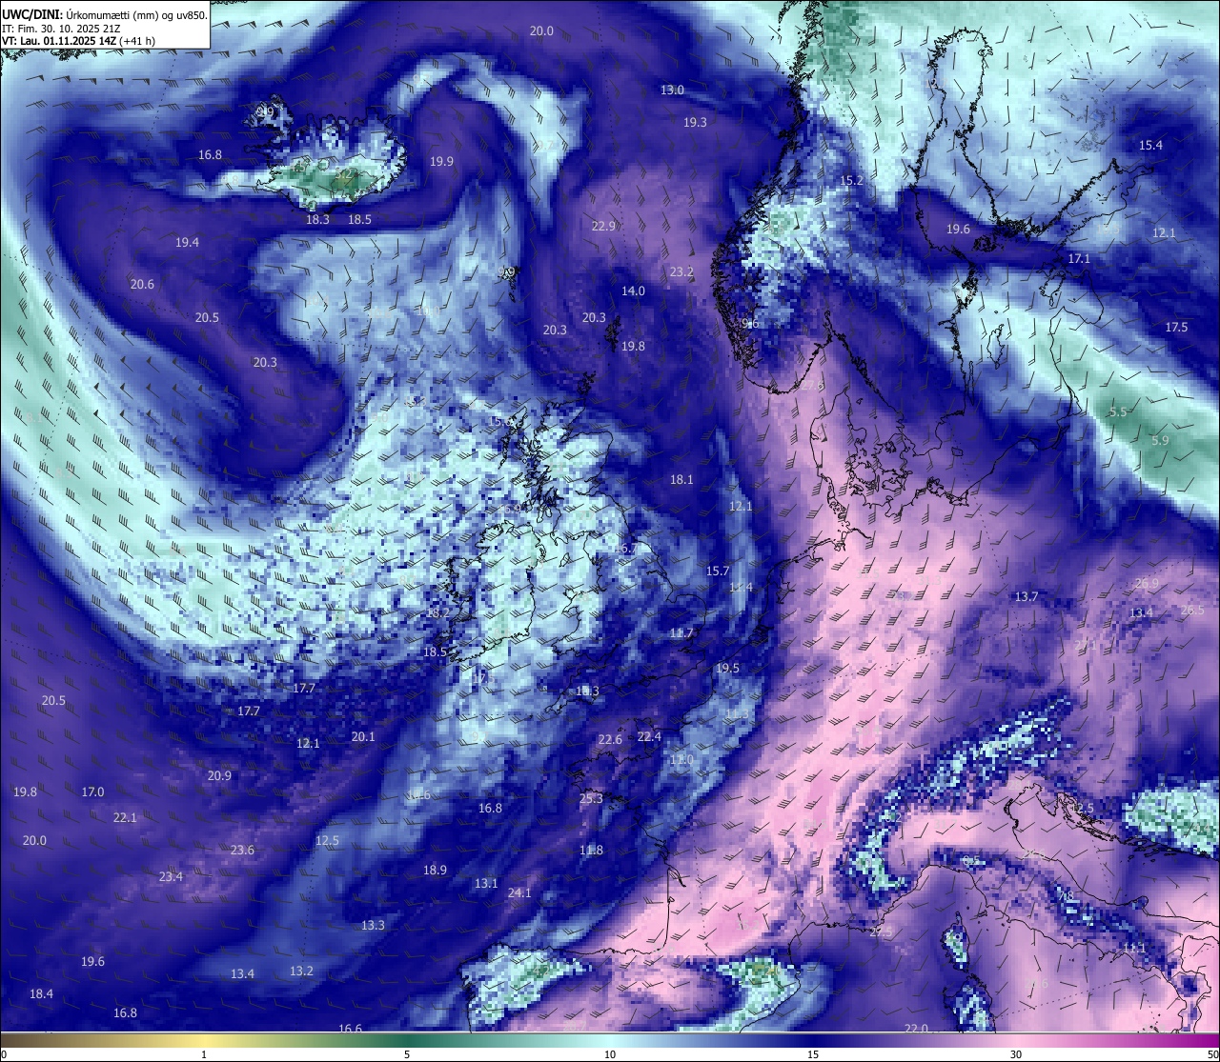Viewport: 1220px width, 1062px height.
Task: Select the value 20.6 on the map
Action: pos(142,284)
